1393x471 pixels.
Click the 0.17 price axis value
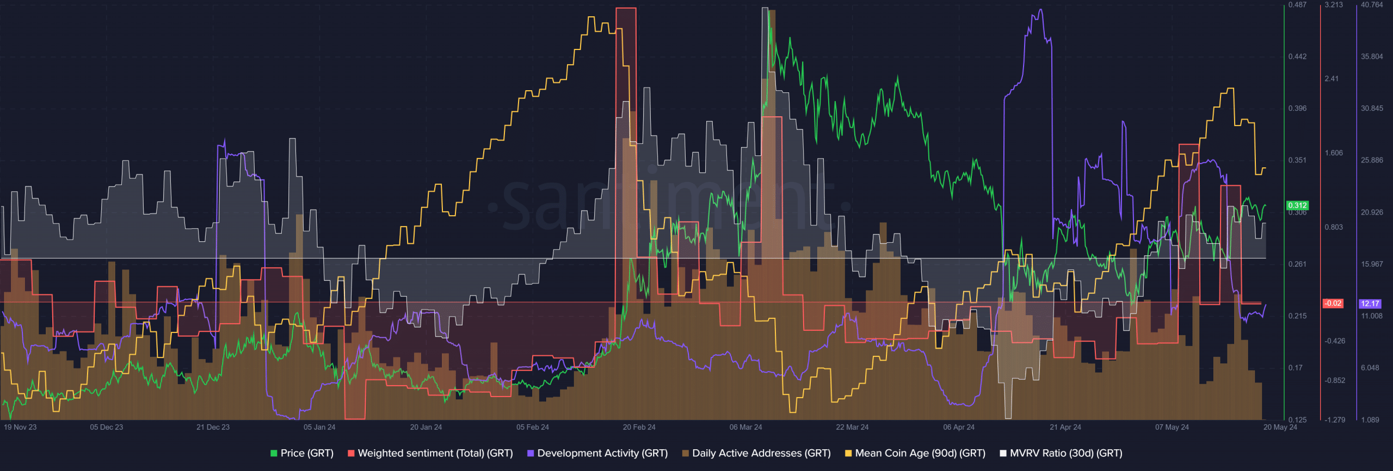[x=1296, y=368]
